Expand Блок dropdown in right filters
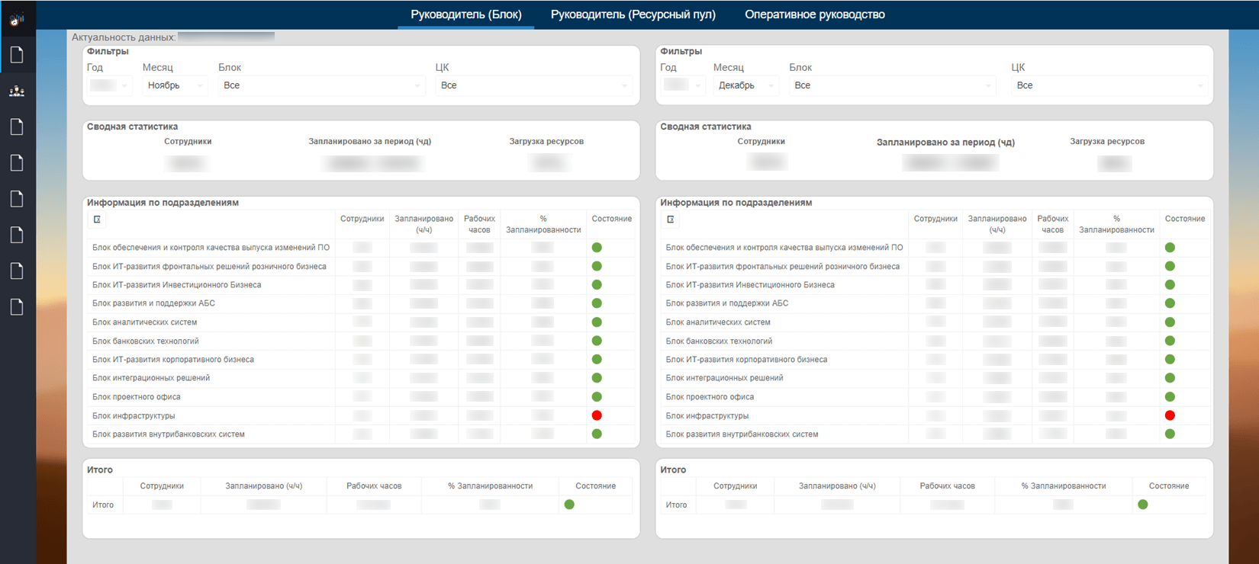The height and width of the screenshot is (564, 1259). pyautogui.click(x=893, y=85)
